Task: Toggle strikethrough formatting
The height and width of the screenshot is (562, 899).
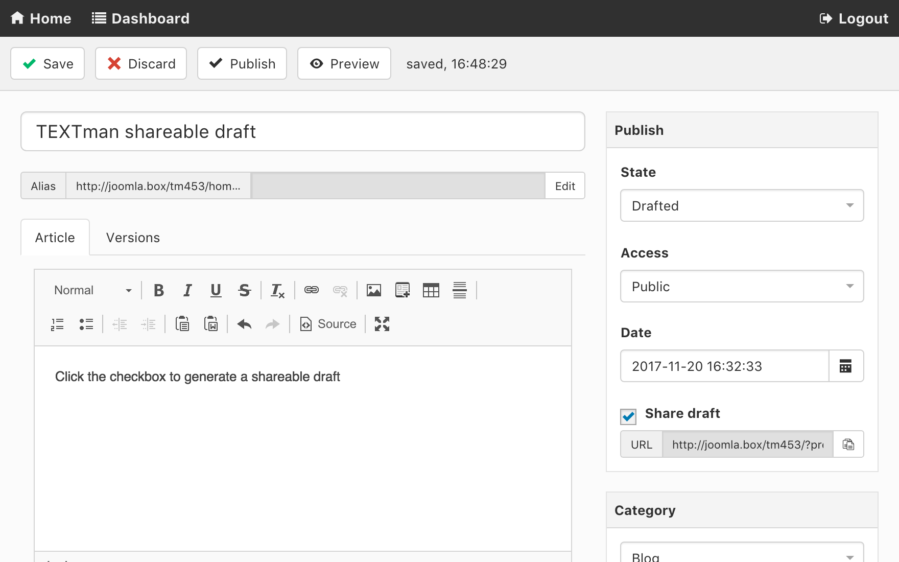Action: click(x=244, y=290)
